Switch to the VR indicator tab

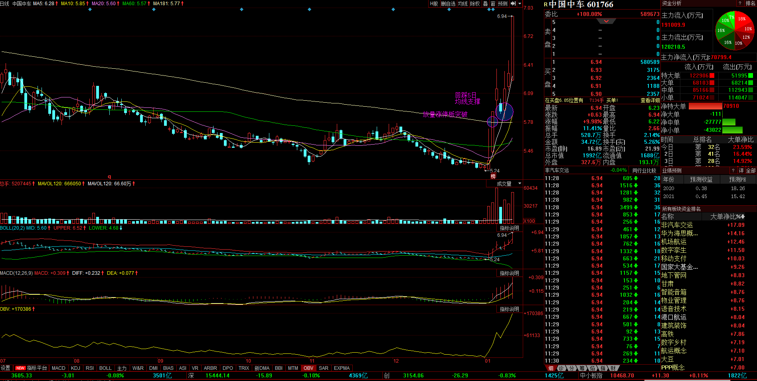coord(195,368)
